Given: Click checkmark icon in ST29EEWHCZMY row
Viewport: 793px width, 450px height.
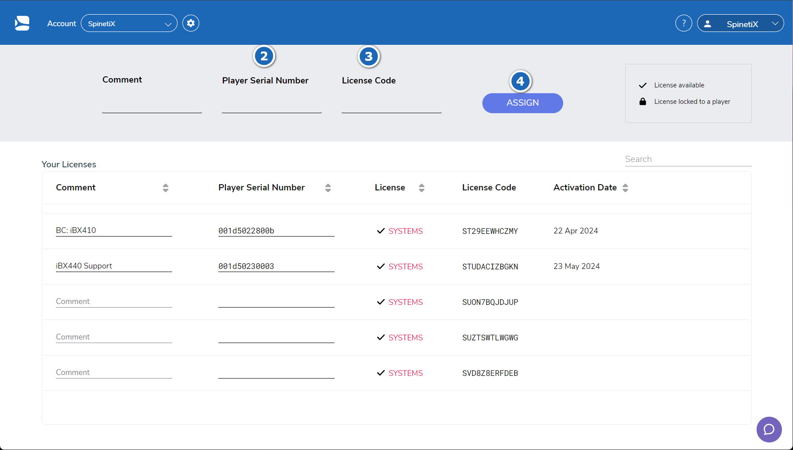Looking at the screenshot, I should [381, 231].
